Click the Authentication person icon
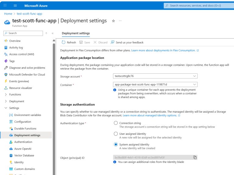The height and width of the screenshot is (175, 234). (11, 142)
